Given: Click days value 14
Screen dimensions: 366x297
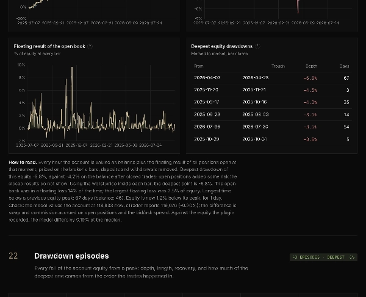Looking at the screenshot, I should click(346, 114).
